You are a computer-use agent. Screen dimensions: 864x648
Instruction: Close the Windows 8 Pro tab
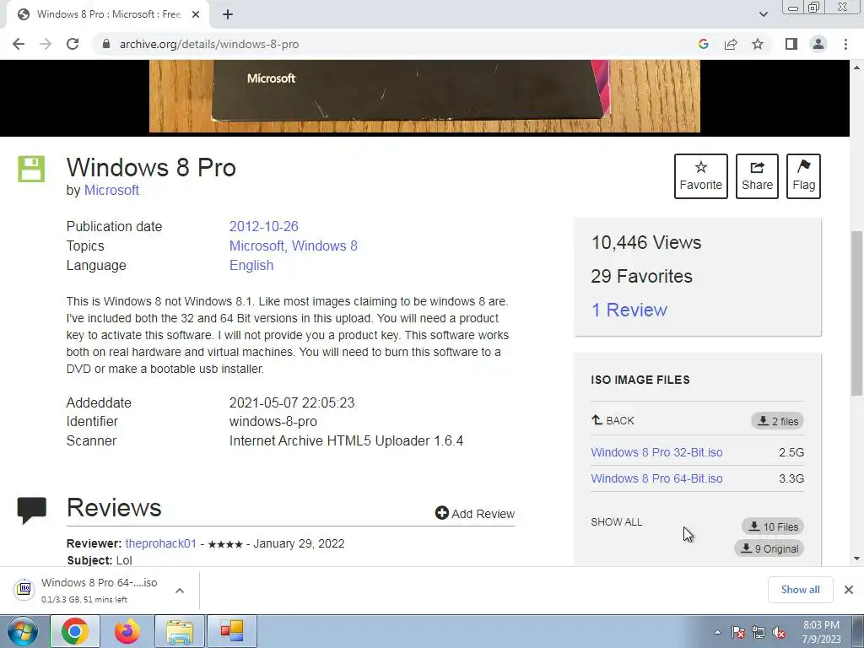[x=196, y=14]
